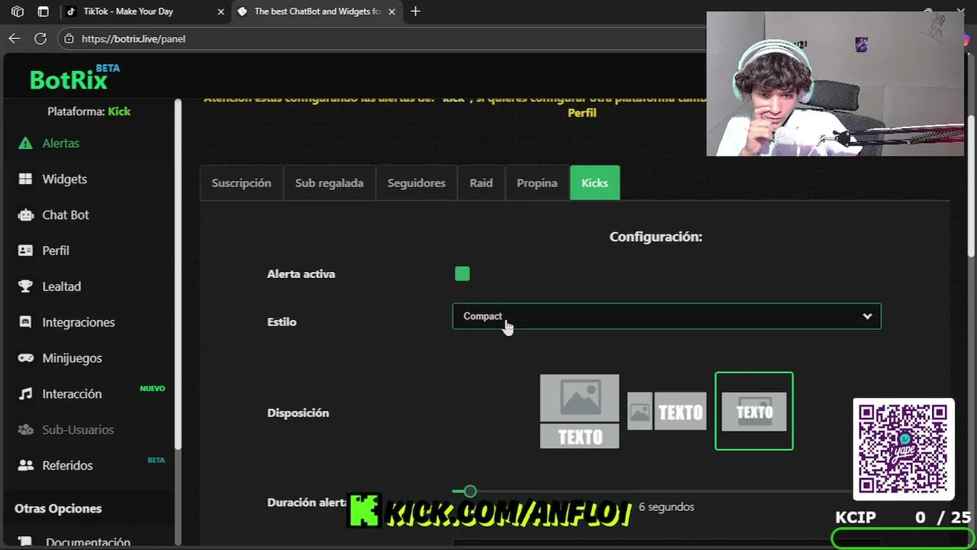Viewport: 977px width, 550px height.
Task: Click the Integraciones icon in sidebar
Action: pos(25,322)
